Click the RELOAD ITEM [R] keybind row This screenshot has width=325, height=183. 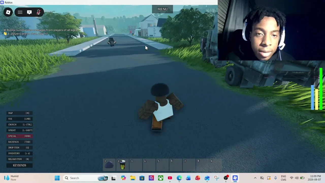[x=20, y=159]
